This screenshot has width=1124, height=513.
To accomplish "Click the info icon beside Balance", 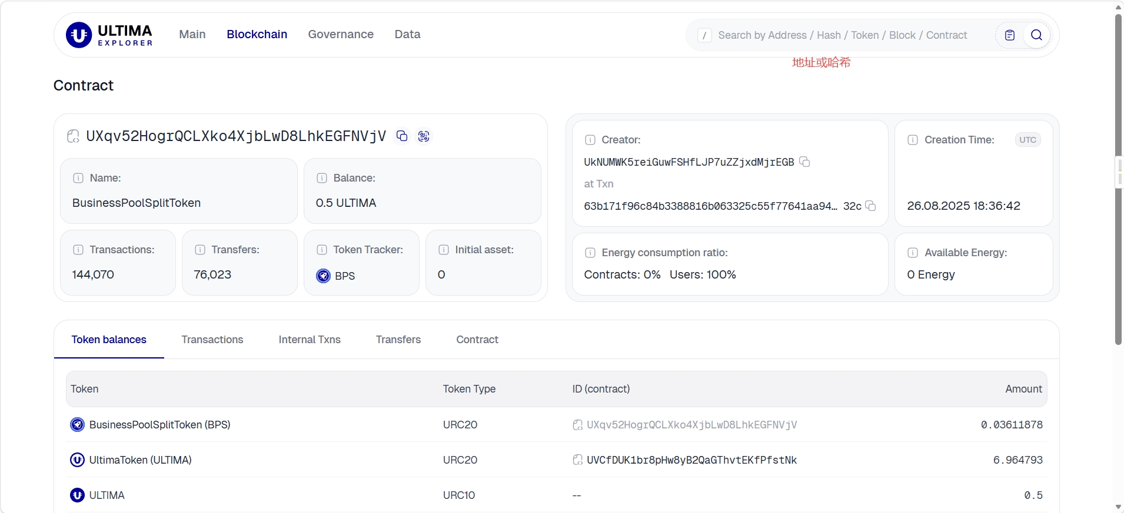I will tap(322, 178).
